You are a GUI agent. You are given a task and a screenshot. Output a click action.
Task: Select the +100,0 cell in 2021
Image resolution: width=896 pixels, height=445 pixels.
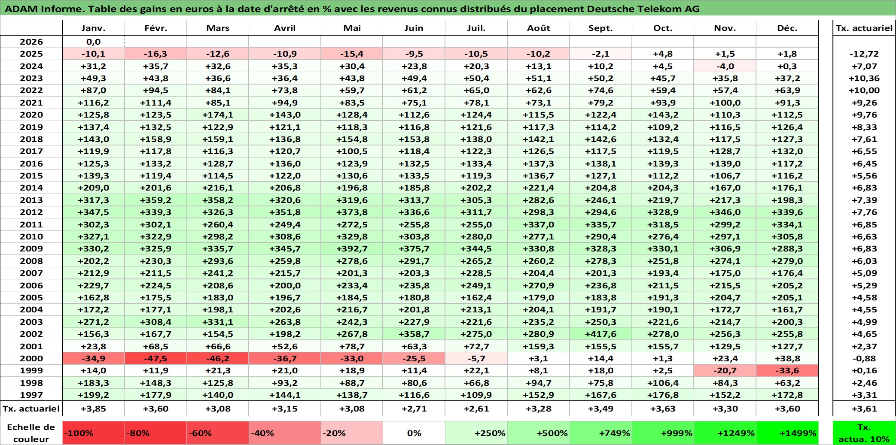point(725,103)
